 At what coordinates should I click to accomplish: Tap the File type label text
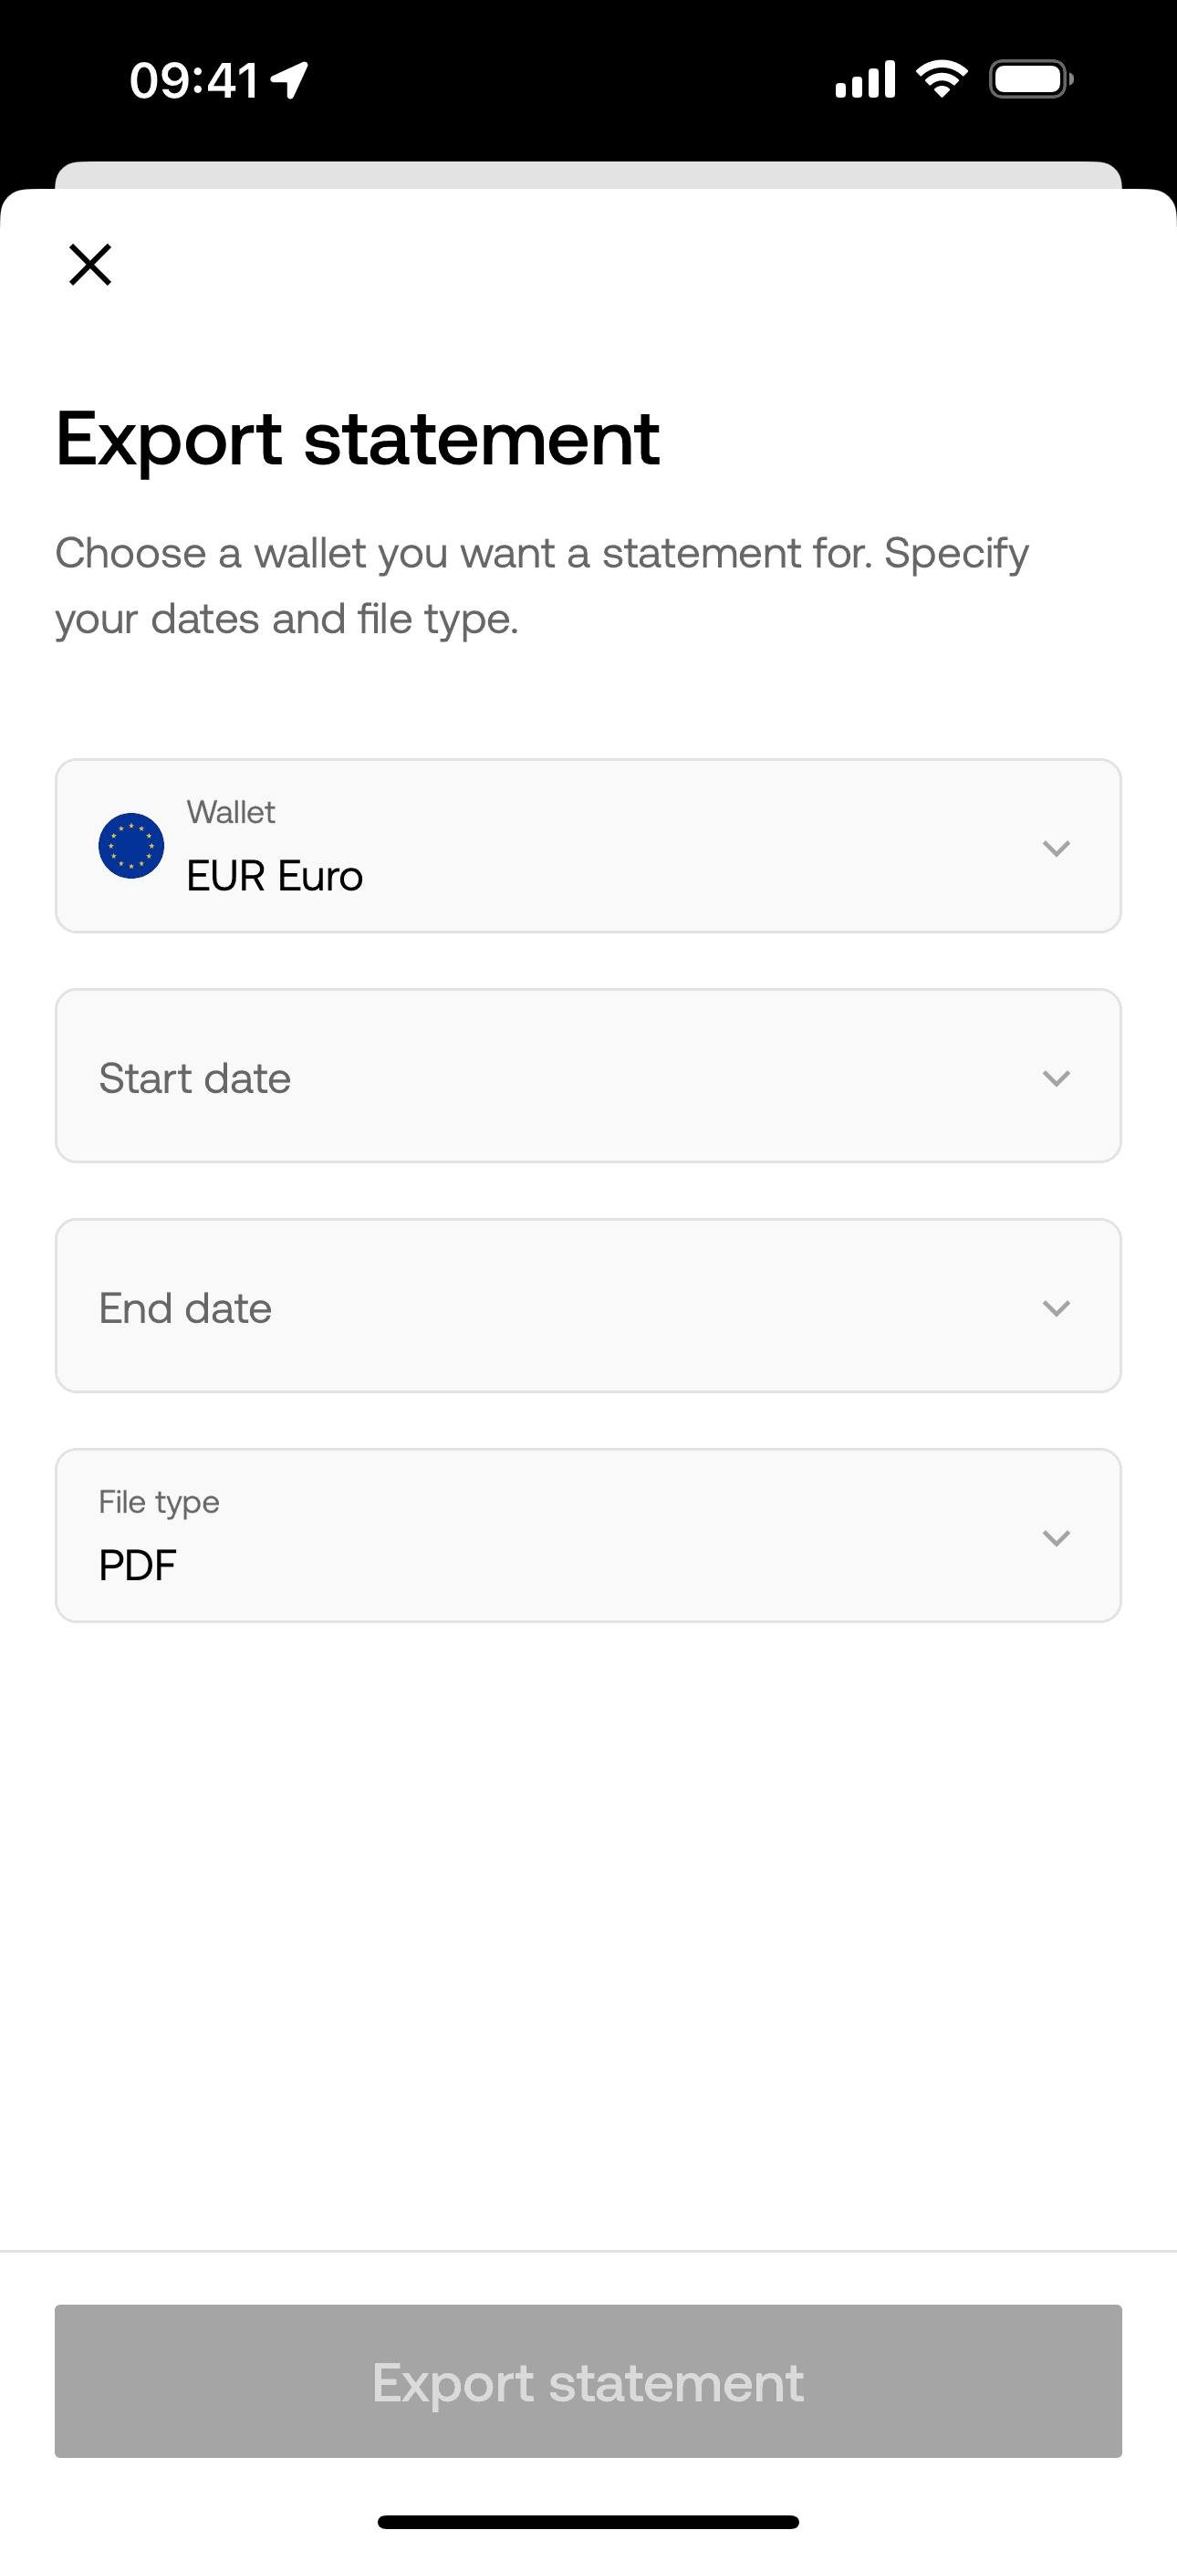[159, 1503]
